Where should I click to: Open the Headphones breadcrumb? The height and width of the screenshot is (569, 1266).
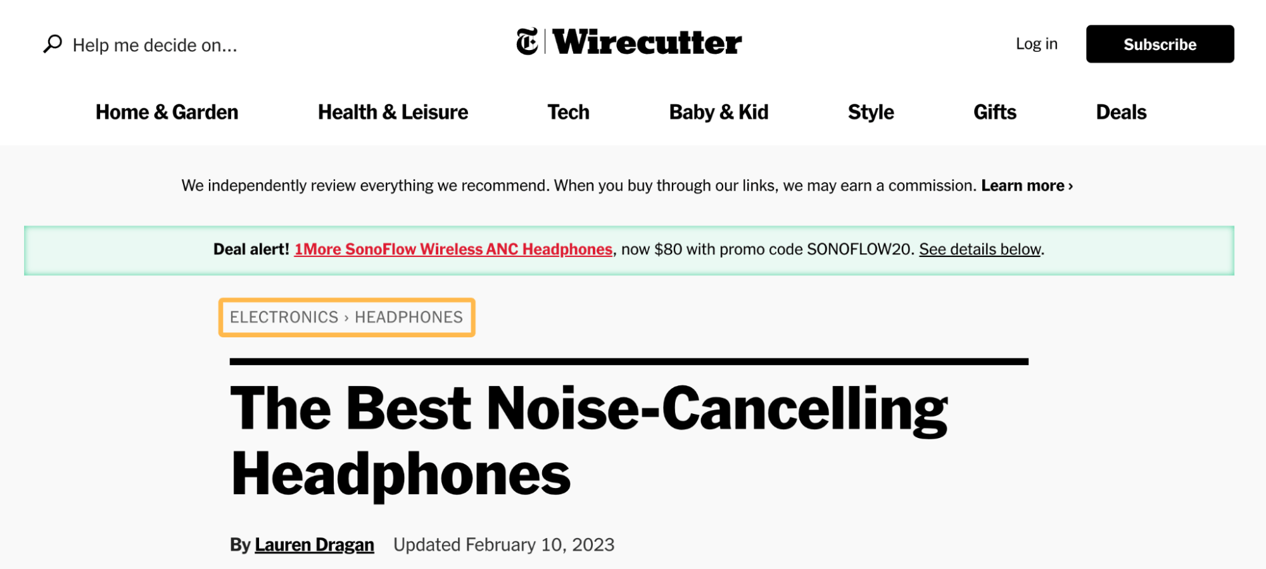(408, 317)
